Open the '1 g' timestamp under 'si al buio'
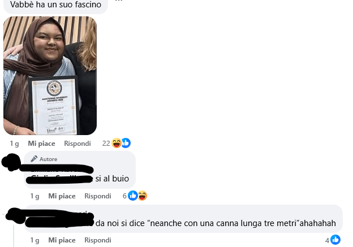 pos(35,196)
